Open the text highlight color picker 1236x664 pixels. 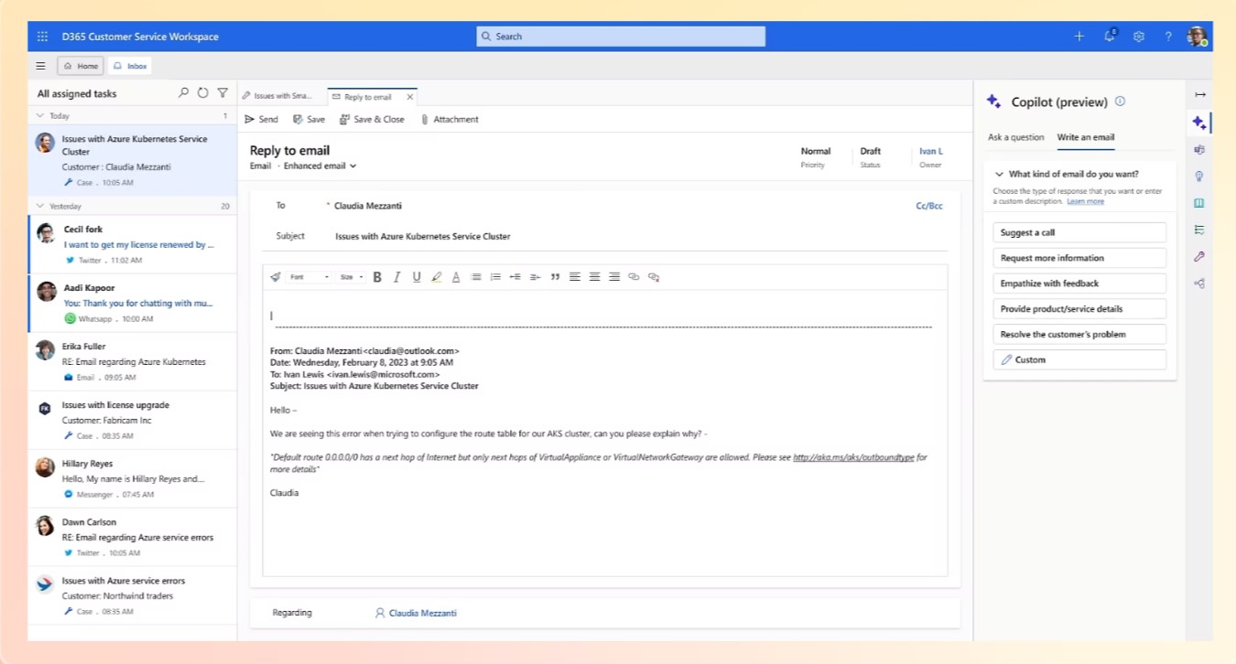point(437,277)
